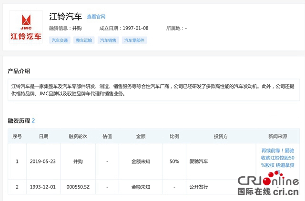Click the 比例 column header
This screenshot has height=201, width=305.
[x=174, y=137]
